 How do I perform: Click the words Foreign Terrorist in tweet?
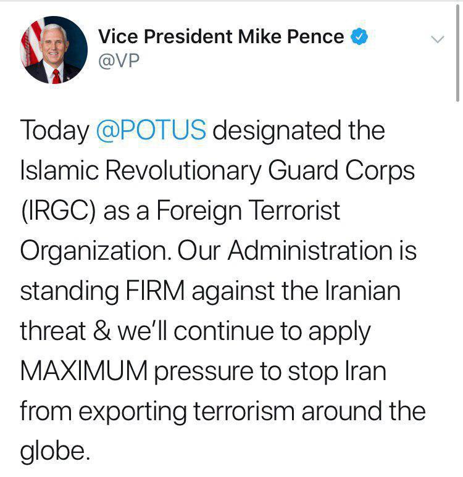coord(248,211)
